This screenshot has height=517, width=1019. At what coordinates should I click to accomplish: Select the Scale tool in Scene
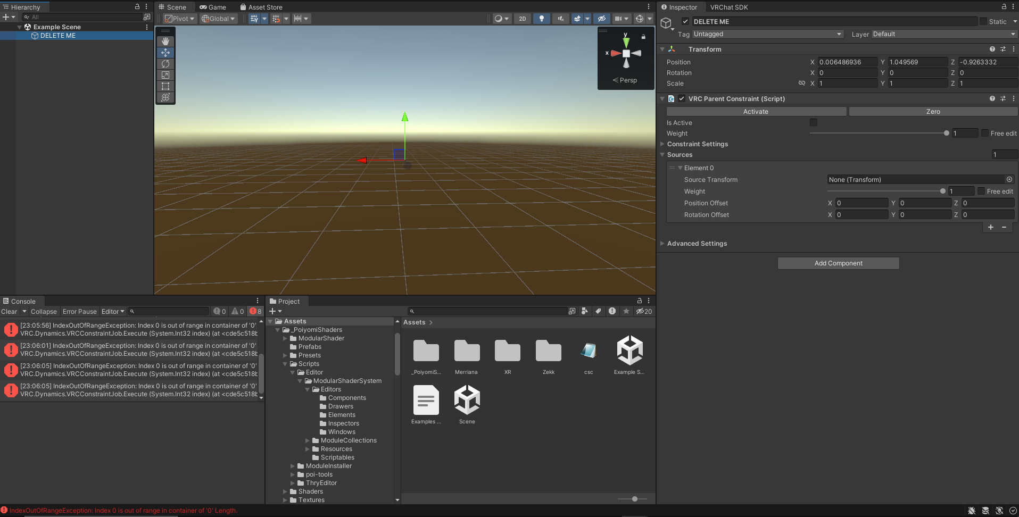(x=165, y=75)
